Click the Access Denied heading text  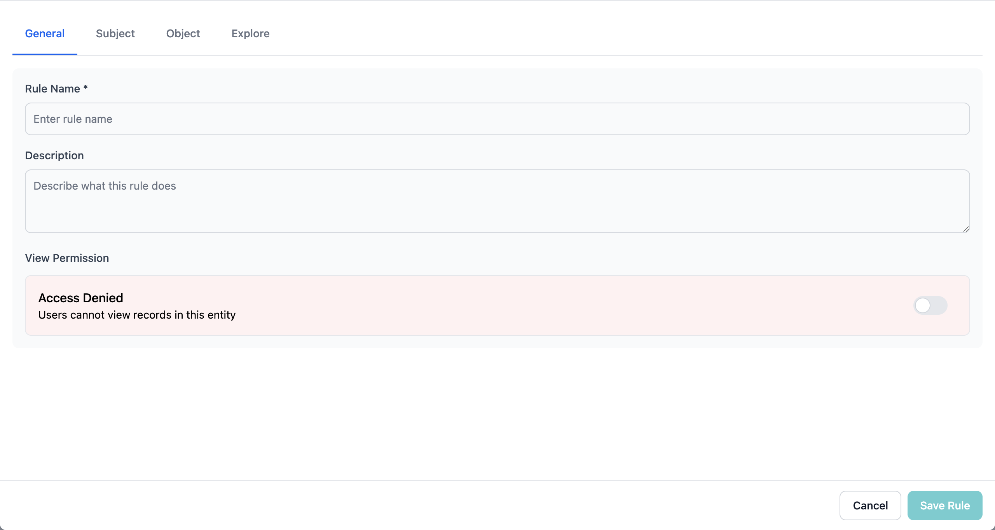pyautogui.click(x=80, y=298)
